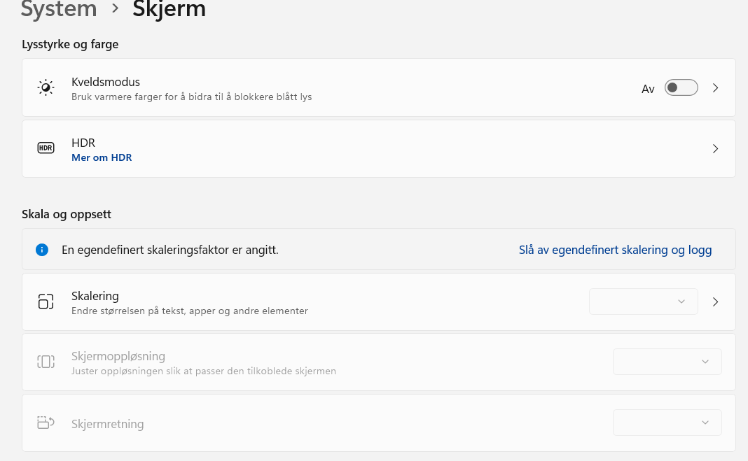Screen dimensions: 748x461
Task: Open the 'Mer om HDR' link
Action: pos(102,157)
